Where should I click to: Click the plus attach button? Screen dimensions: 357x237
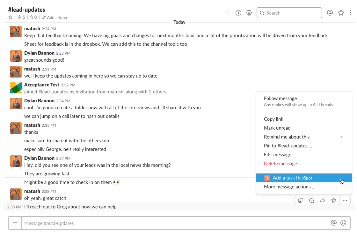point(15,223)
